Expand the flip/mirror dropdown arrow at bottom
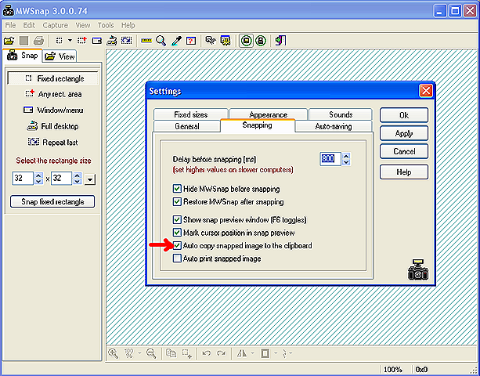Viewport: 480px width, 376px height. [252, 354]
